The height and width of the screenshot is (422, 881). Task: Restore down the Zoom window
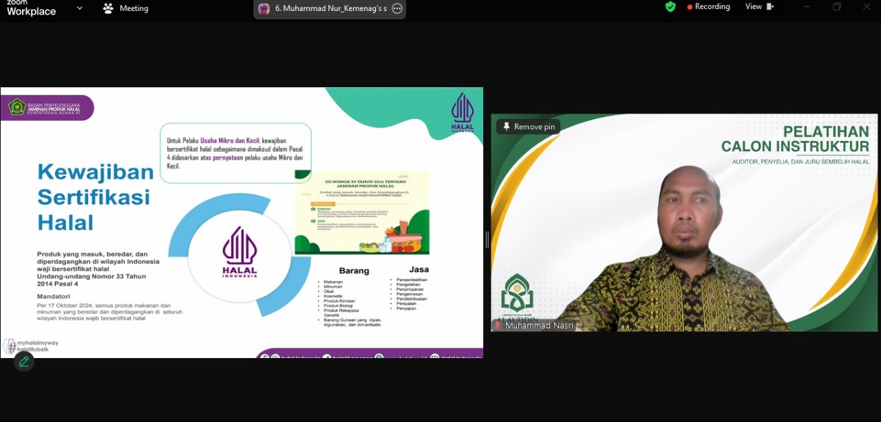[x=837, y=7]
